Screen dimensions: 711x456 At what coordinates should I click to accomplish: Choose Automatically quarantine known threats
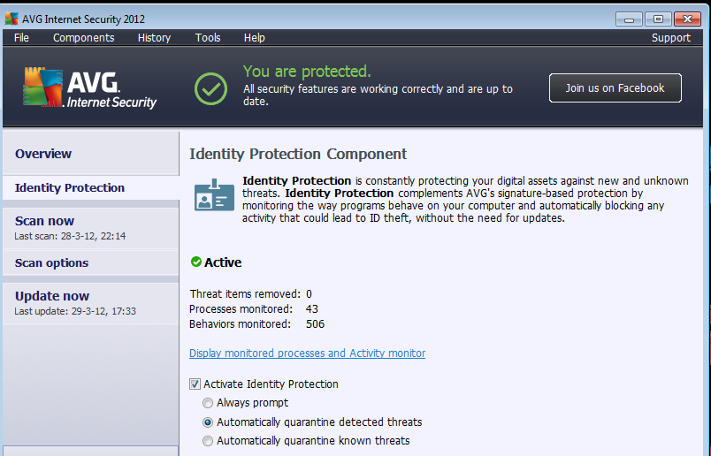208,441
